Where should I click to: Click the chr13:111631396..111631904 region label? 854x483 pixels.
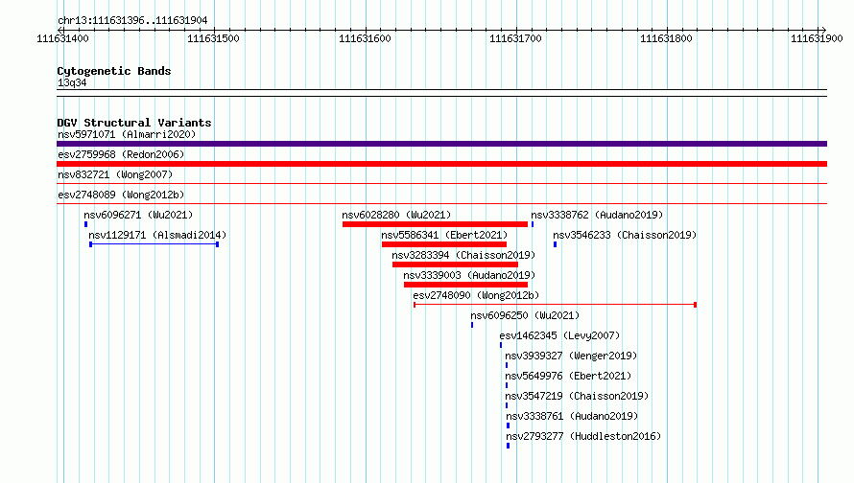pyautogui.click(x=132, y=20)
